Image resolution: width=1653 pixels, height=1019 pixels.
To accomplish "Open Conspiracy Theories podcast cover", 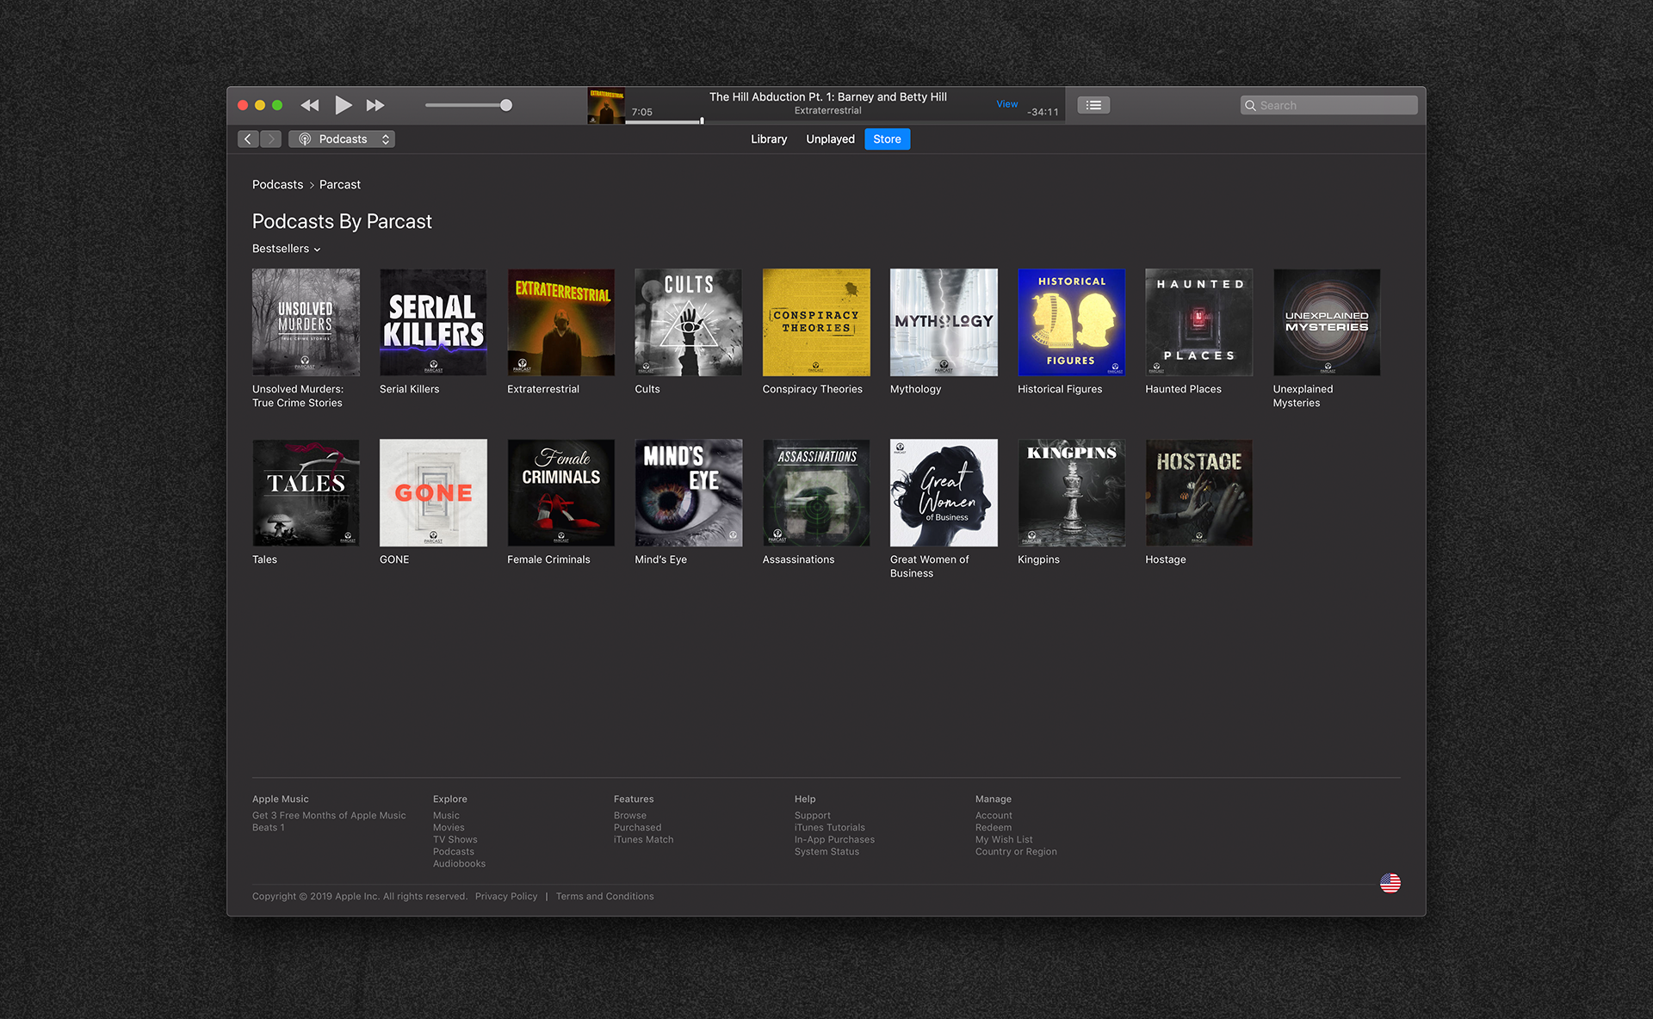I will (x=816, y=322).
